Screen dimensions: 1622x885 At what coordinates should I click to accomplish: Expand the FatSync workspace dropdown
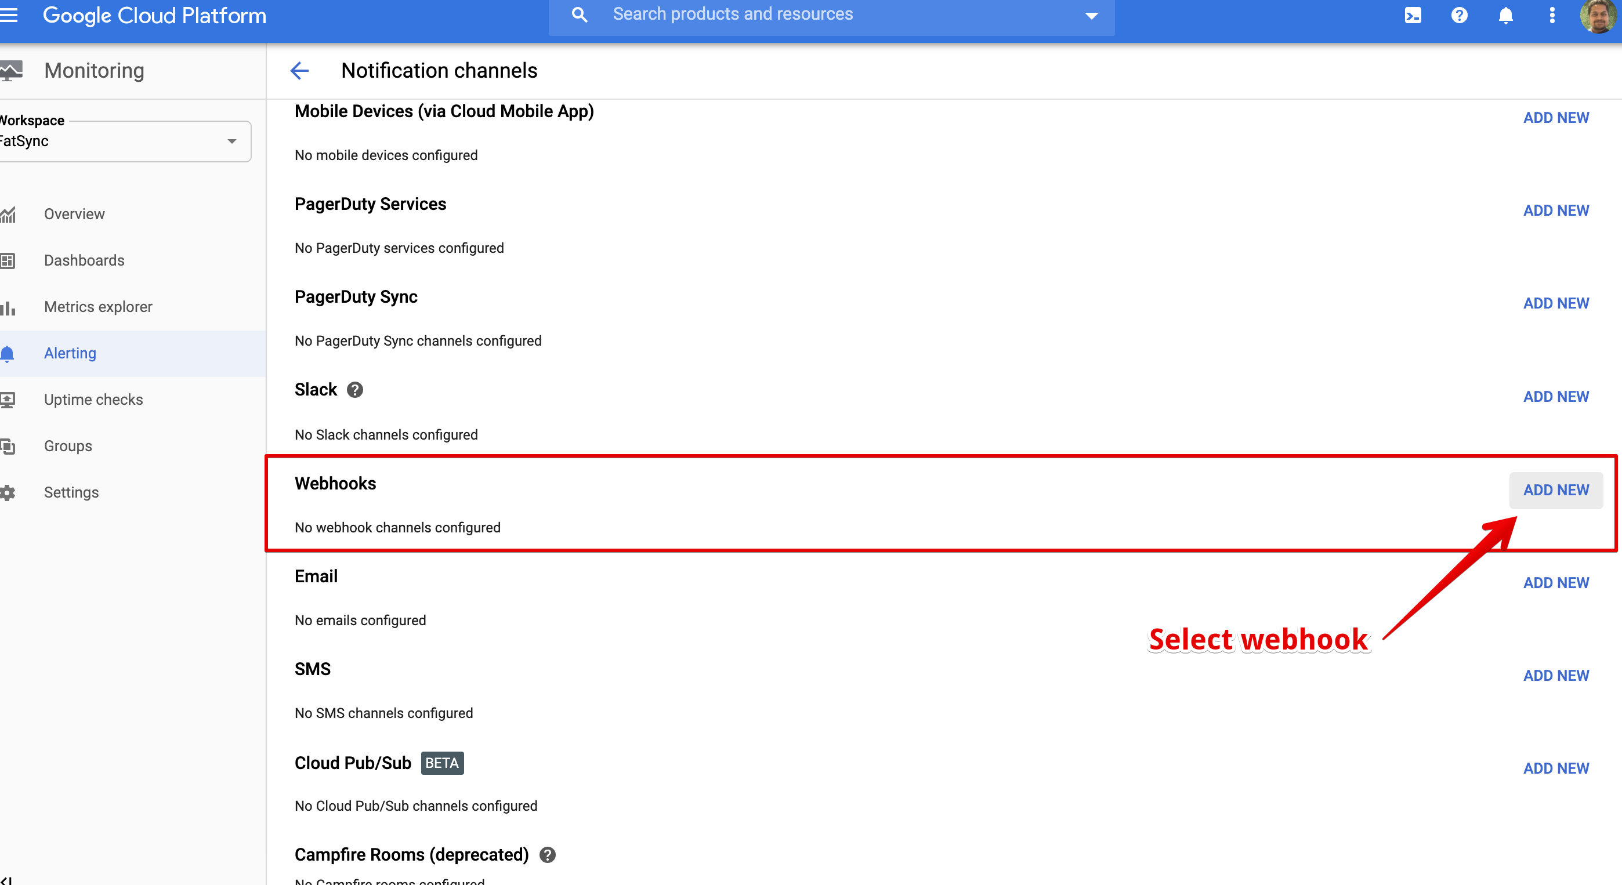click(x=231, y=141)
